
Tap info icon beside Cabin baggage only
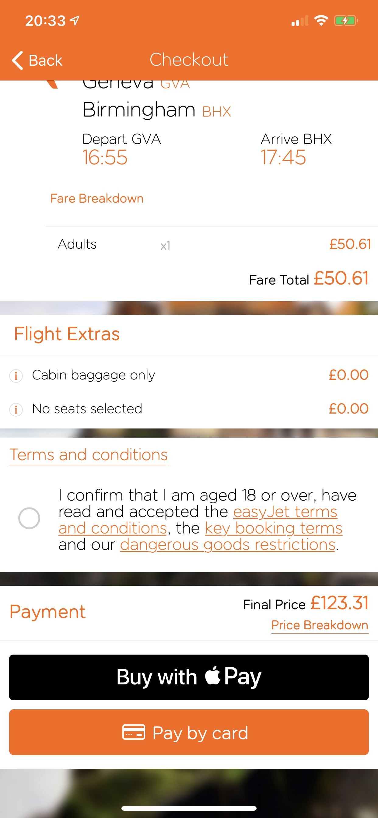pos(16,376)
